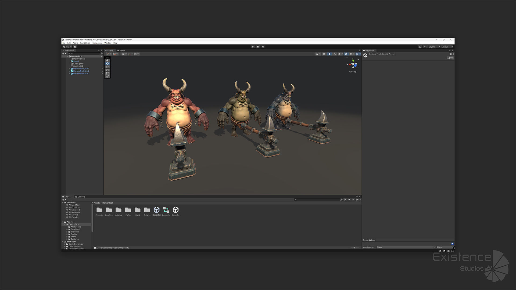Switch to the Console tab

(x=80, y=197)
